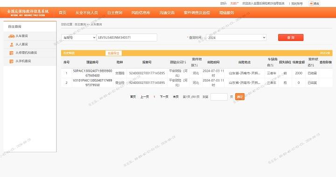Sort table by 理赔公司 column header
Viewport: 336px width, 177px height.
[178, 62]
